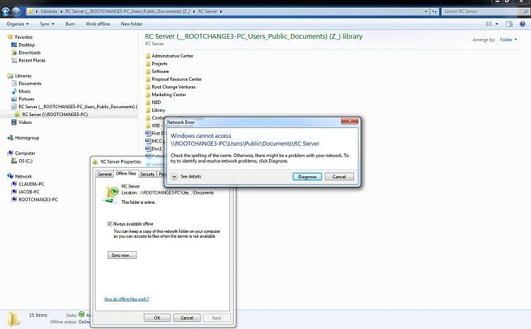531x329 pixels.
Task: Go back with the Explorer back arrow
Action: point(6,11)
